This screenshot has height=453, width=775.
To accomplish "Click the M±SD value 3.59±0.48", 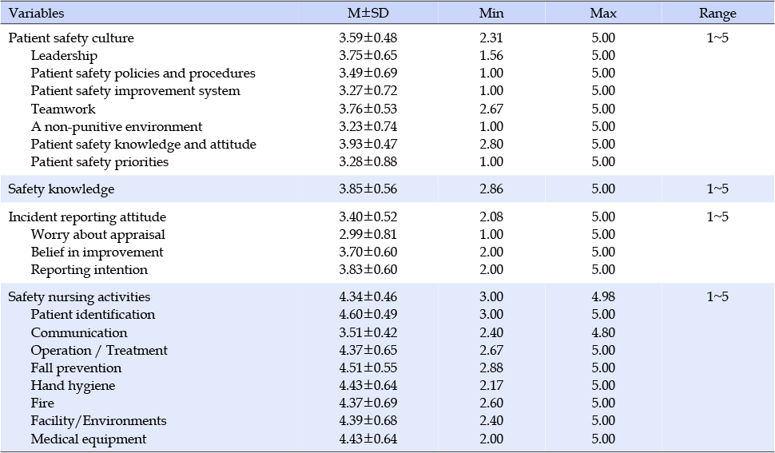I will [368, 38].
